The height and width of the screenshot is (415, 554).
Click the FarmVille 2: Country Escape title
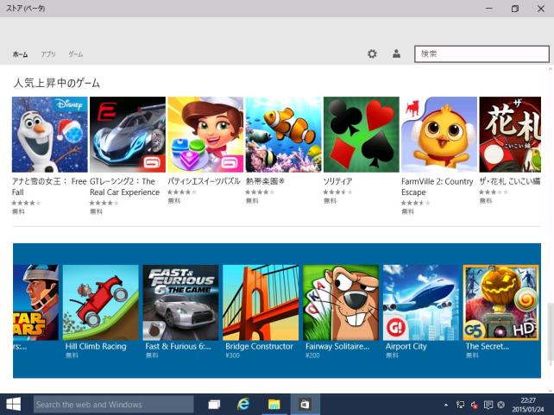(x=437, y=187)
